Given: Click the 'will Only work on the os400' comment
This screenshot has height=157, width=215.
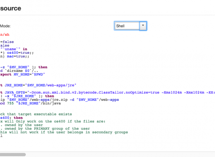Looking at the screenshot, I should click(53, 121).
